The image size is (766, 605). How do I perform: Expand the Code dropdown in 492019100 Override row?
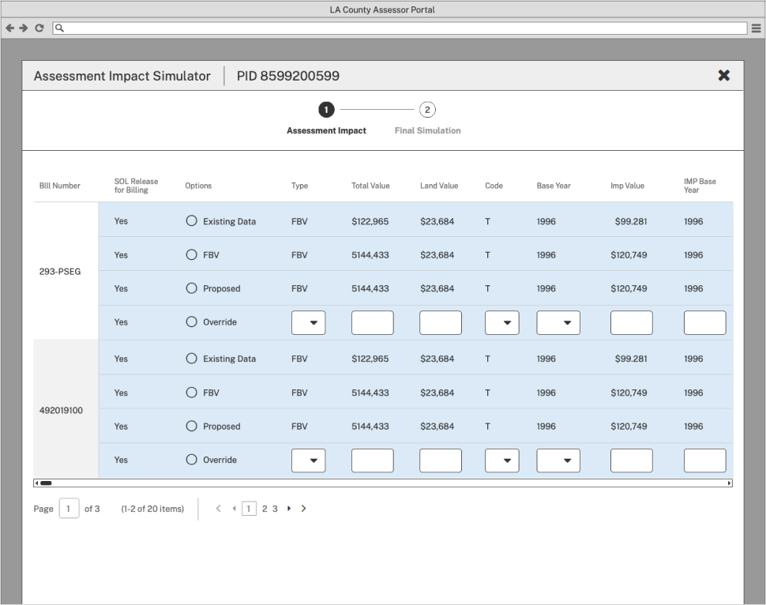(501, 460)
